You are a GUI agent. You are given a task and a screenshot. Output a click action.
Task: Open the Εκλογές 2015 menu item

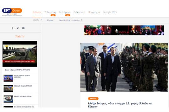pyautogui.click(x=110, y=12)
